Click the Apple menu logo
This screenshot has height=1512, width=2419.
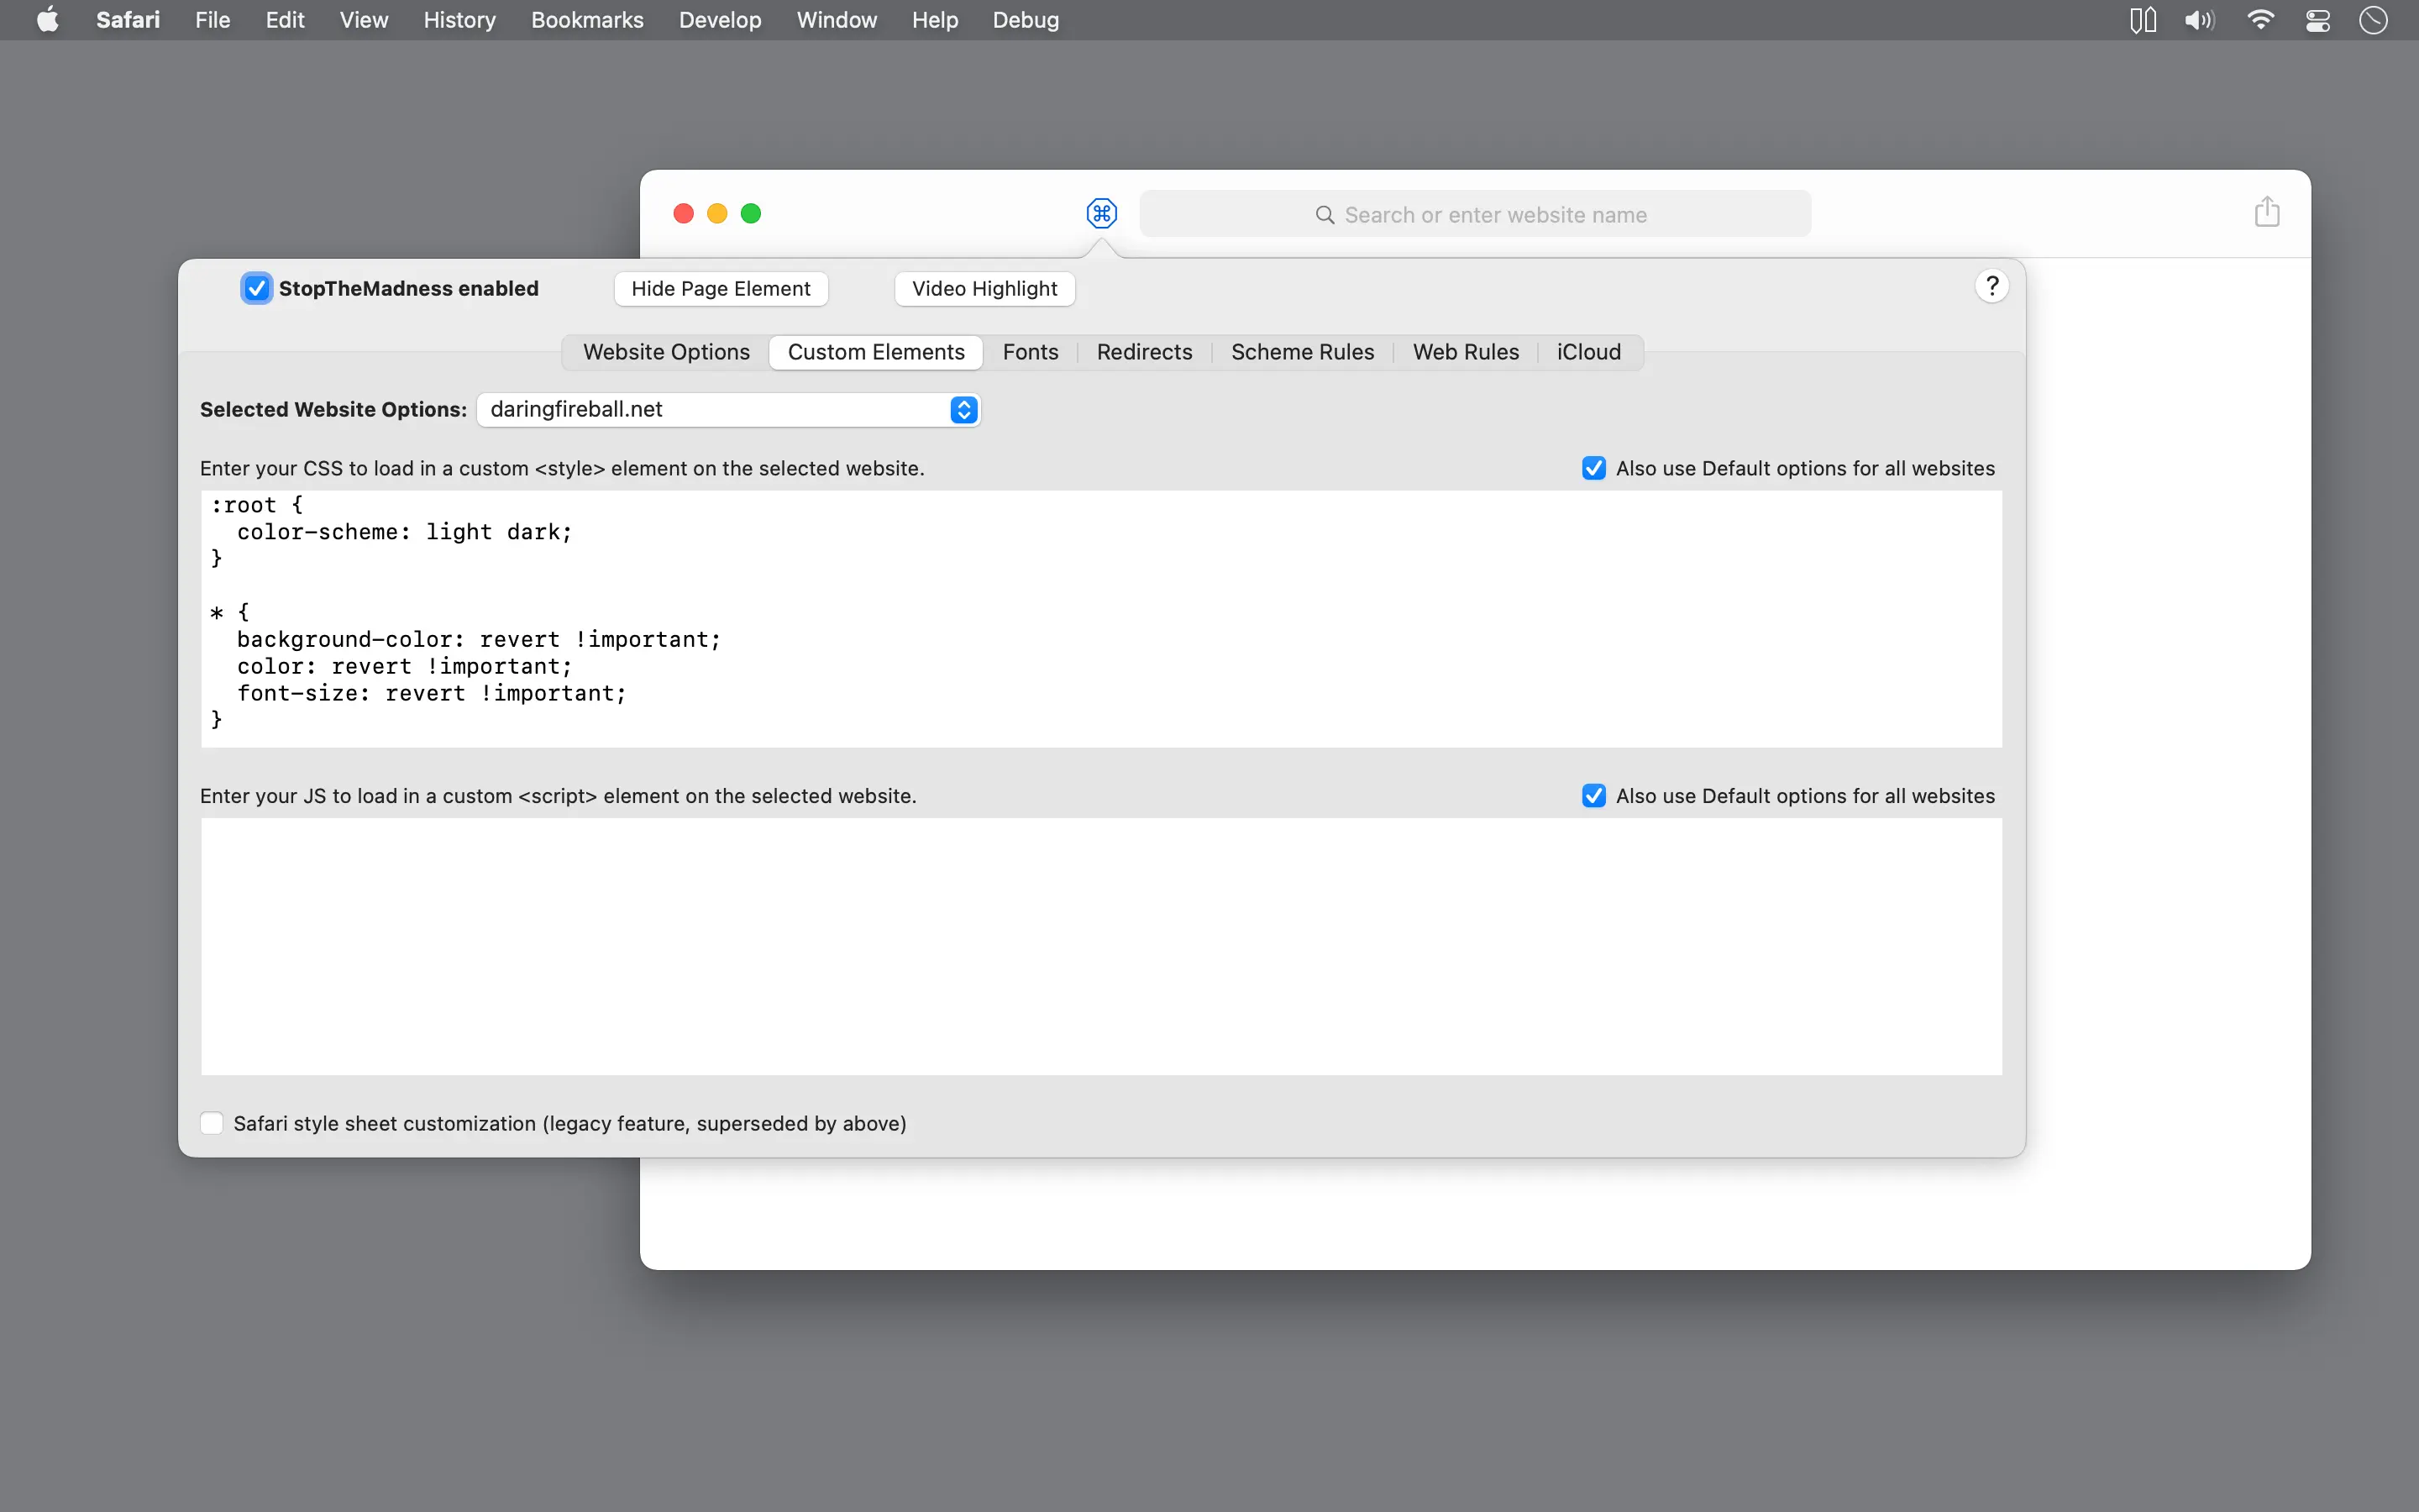[47, 20]
